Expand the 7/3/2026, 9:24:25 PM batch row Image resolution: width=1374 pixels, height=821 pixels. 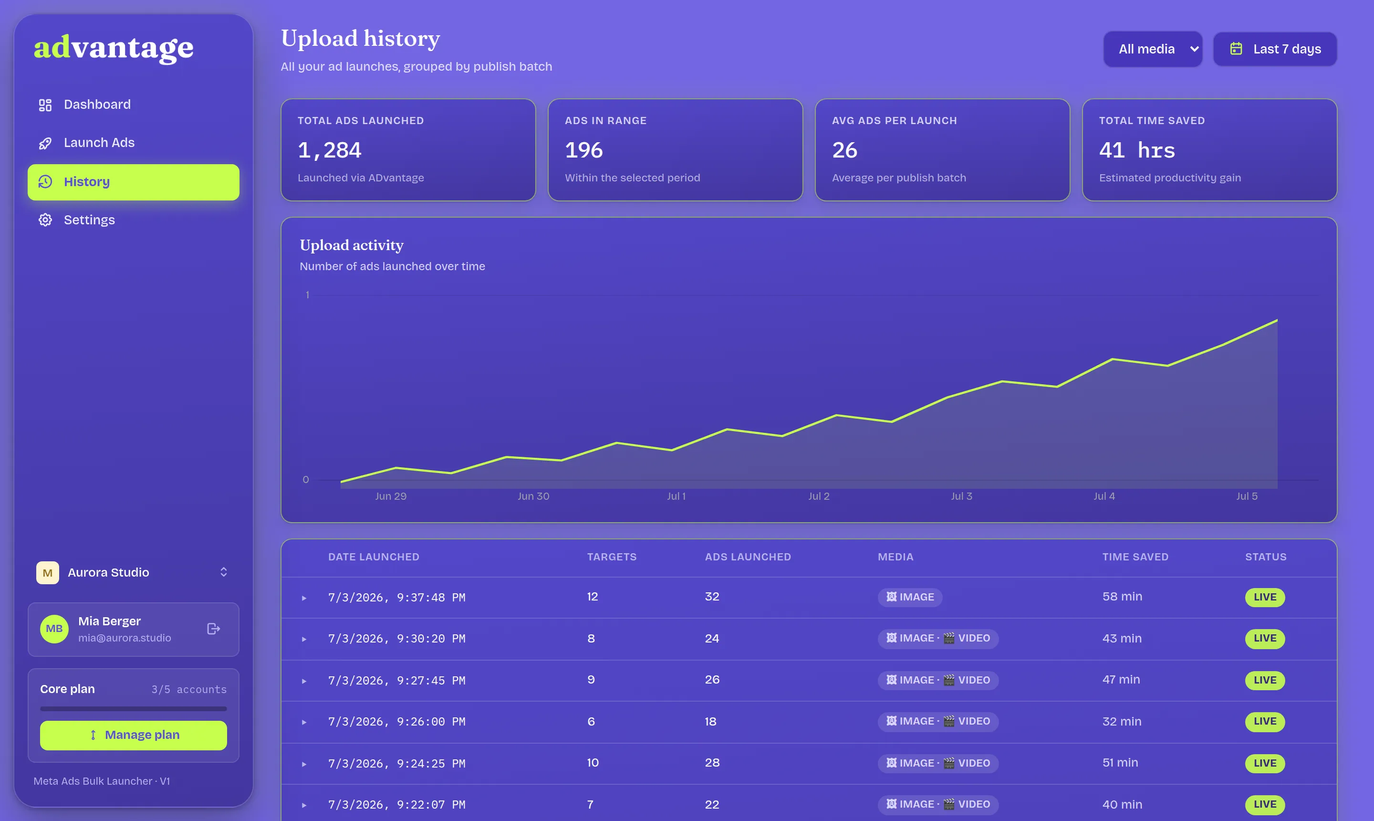coord(304,764)
